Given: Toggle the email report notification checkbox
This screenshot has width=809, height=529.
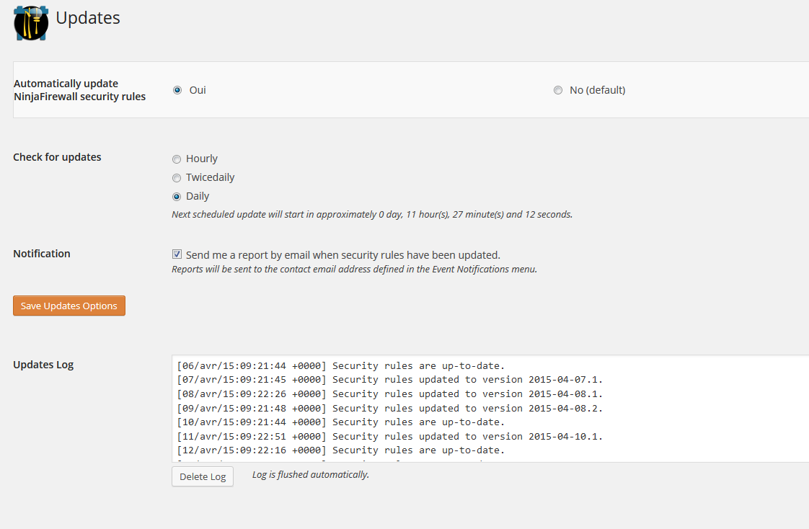Looking at the screenshot, I should 177,254.
